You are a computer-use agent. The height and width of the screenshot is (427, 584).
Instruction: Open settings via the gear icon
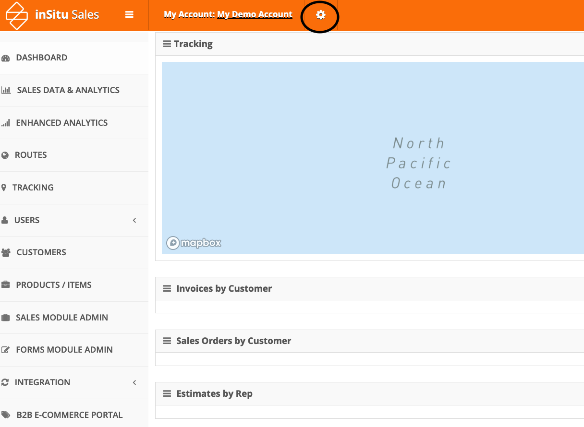coord(320,15)
